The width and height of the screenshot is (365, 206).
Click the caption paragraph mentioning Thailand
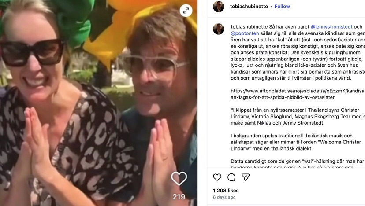pyautogui.click(x=298, y=117)
